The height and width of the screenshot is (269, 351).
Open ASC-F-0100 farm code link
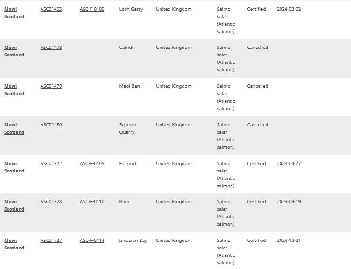(92, 9)
